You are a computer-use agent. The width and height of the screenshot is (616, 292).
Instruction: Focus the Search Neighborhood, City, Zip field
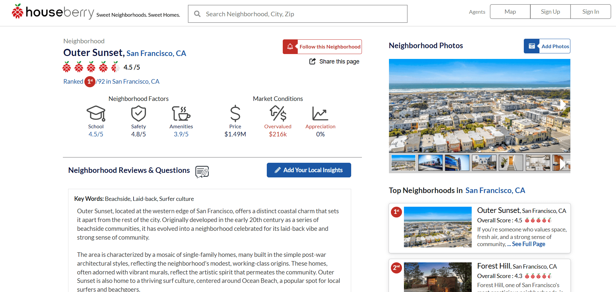(x=298, y=14)
